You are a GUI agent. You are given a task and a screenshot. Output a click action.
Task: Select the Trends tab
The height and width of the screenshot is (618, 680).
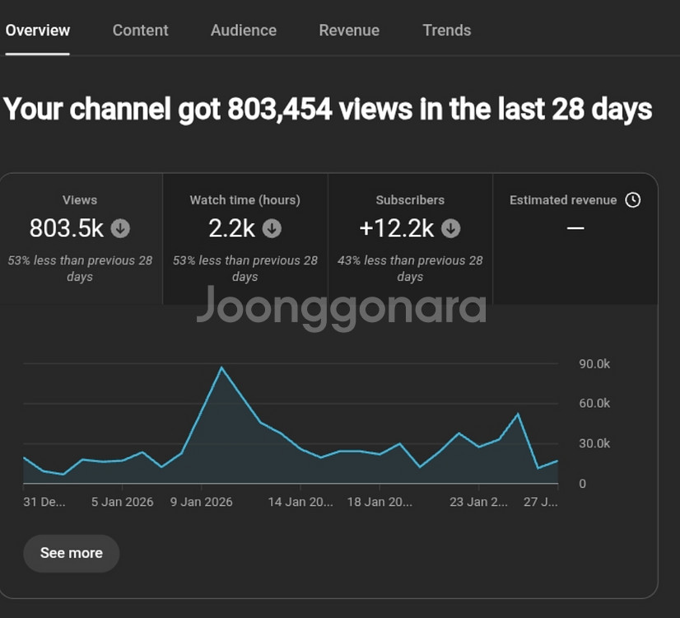447,30
